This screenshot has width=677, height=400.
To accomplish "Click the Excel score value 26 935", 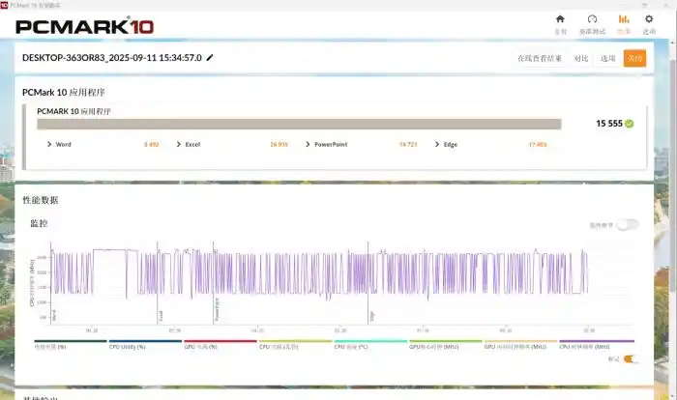I will pos(279,144).
